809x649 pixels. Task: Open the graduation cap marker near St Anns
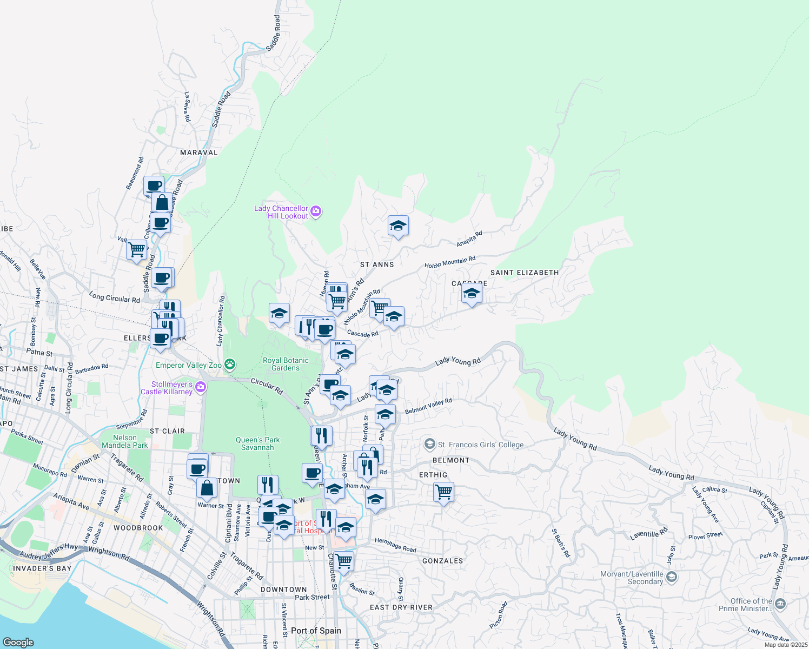click(398, 226)
